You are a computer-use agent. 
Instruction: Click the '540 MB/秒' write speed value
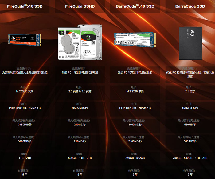tap(190, 141)
